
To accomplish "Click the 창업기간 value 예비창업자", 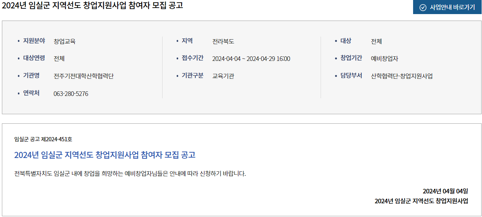I will 385,59.
